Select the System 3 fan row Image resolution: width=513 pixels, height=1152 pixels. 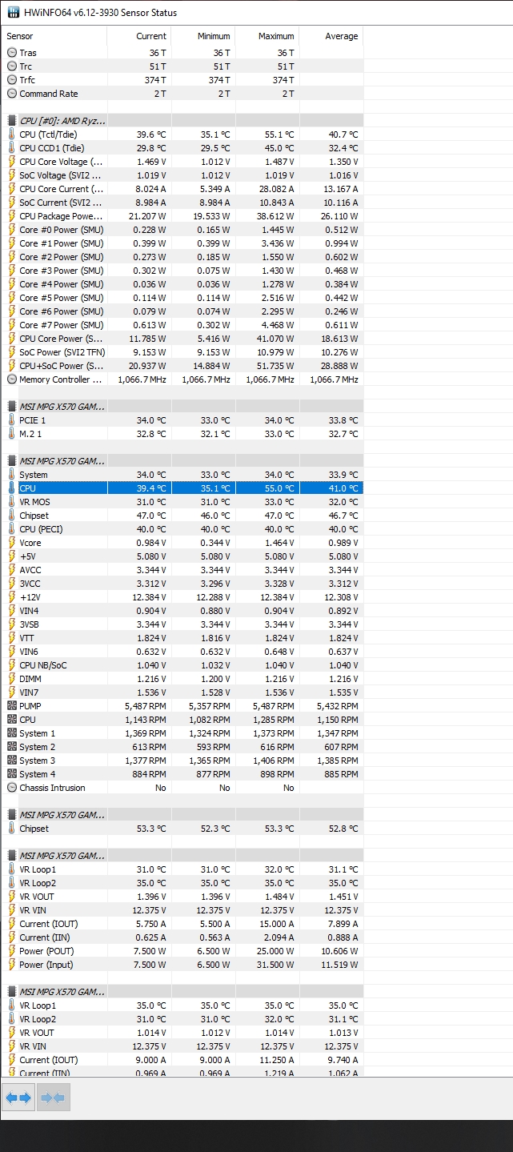pos(182,761)
